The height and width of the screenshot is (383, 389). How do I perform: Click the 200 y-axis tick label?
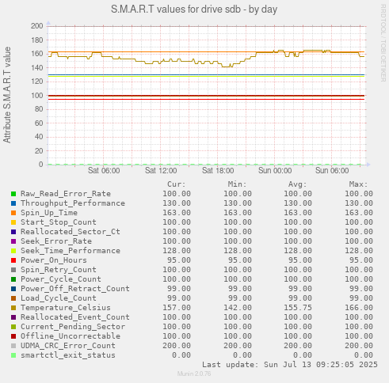36,26
